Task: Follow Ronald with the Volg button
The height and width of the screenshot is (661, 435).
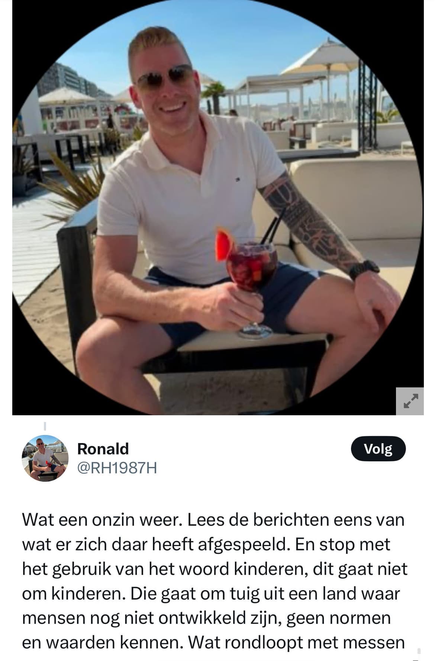Action: pos(378,449)
